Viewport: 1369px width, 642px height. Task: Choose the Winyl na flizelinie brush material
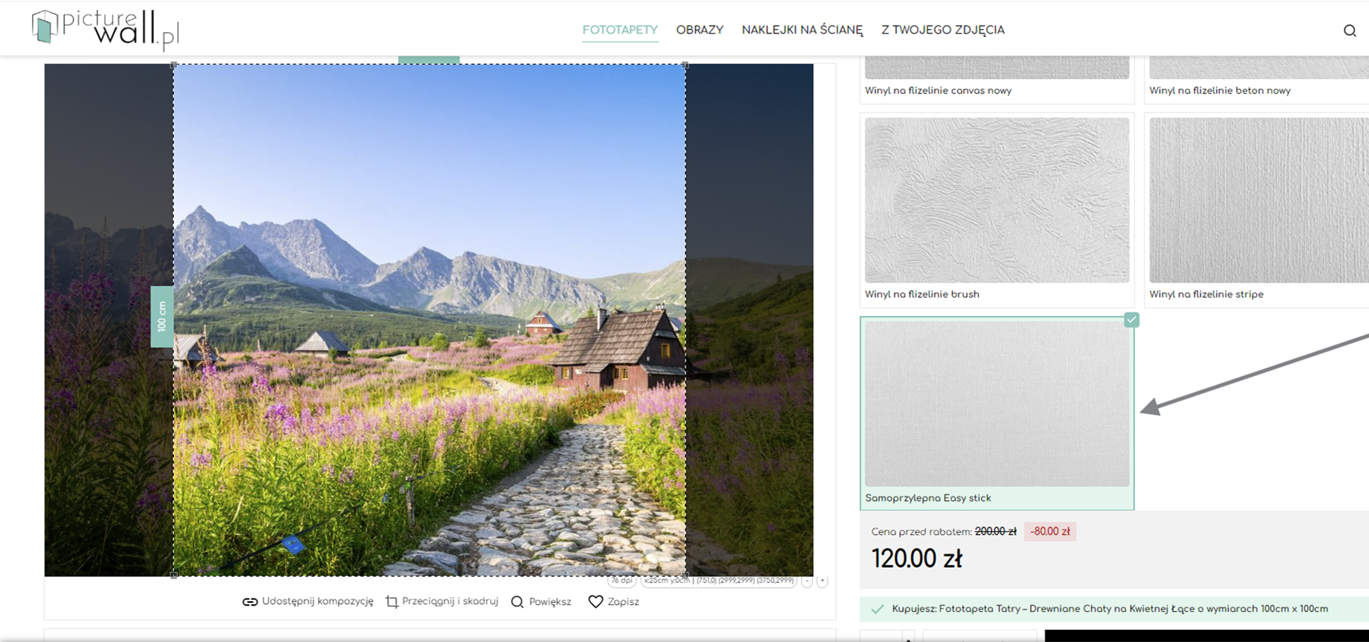[997, 210]
